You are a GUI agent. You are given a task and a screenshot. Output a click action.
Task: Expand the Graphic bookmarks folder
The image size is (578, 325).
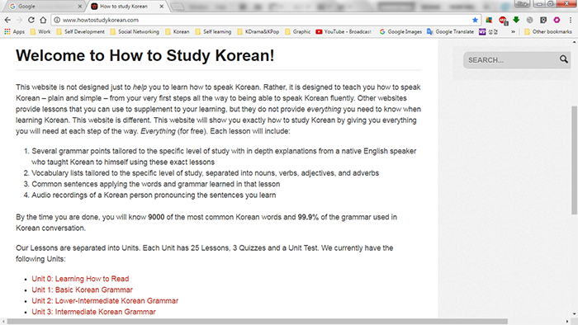pyautogui.click(x=298, y=31)
